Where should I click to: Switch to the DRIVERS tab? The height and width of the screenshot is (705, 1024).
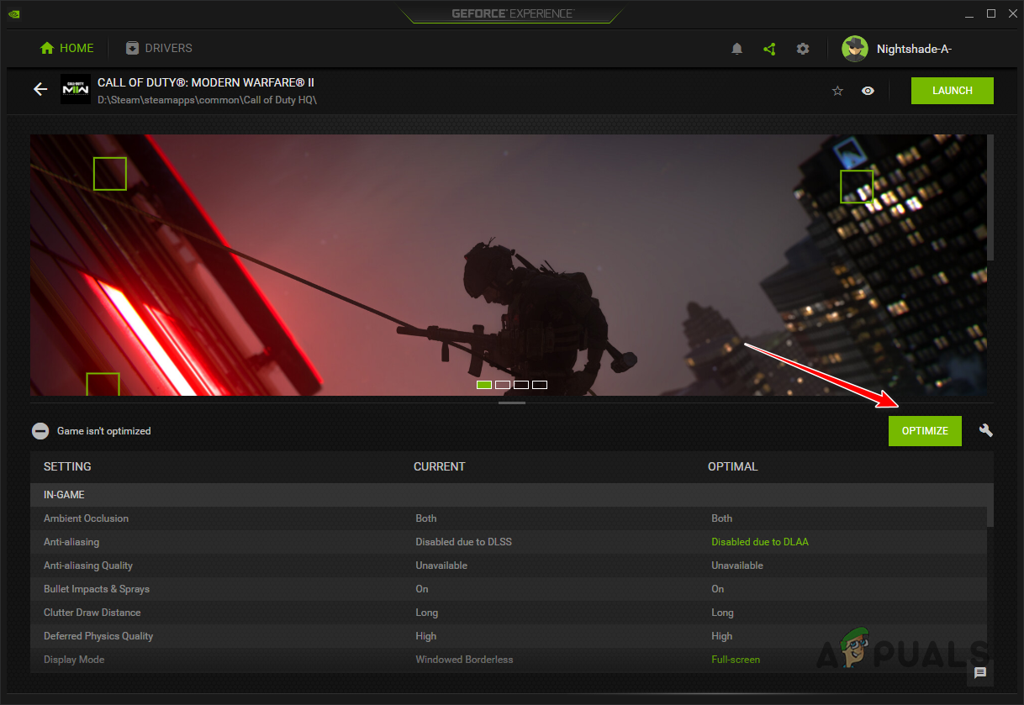tap(159, 48)
